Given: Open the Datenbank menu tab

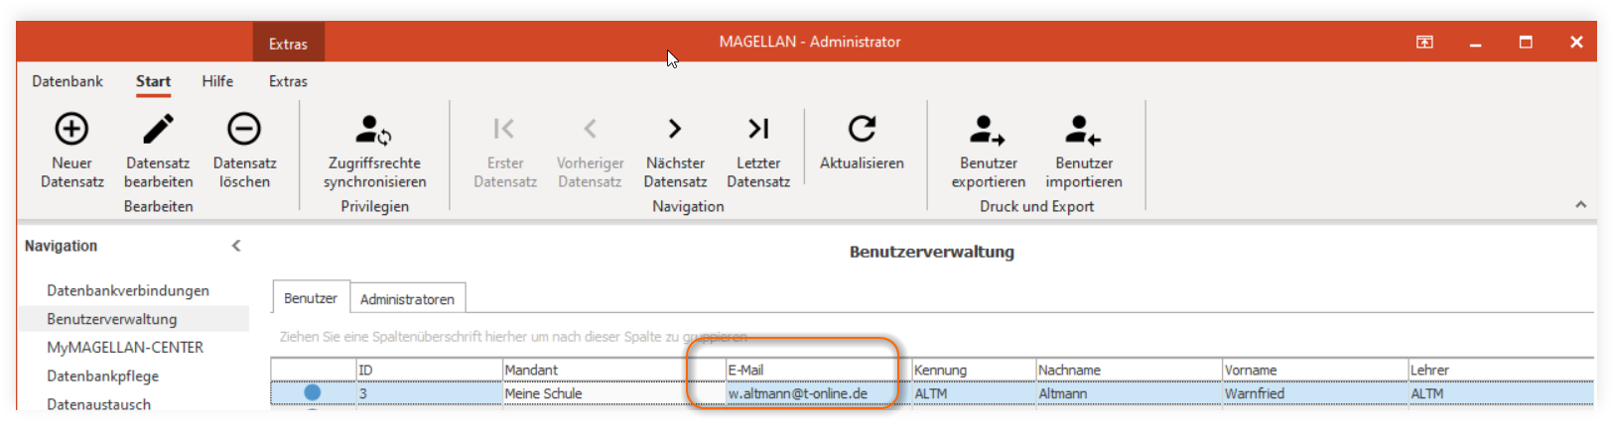Looking at the screenshot, I should [67, 81].
